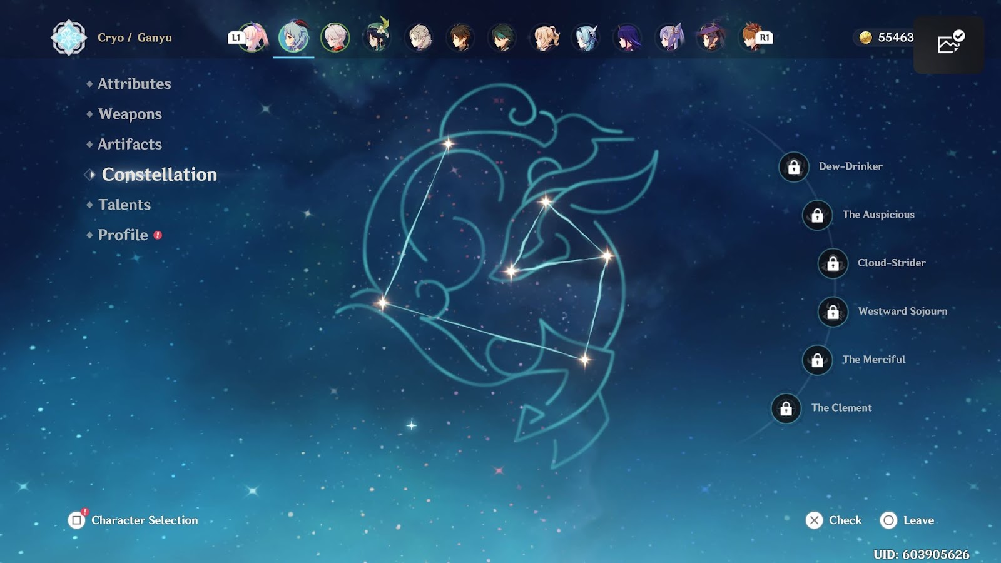The height and width of the screenshot is (563, 1001).
Task: Select the Ganyu character portrait
Action: [293, 38]
